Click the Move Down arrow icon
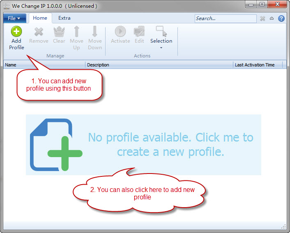The height and width of the screenshot is (233, 290). 95,31
